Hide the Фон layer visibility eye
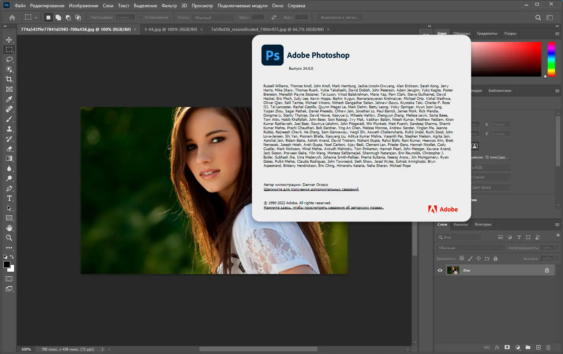Viewport: 563px width, 354px height. point(440,271)
